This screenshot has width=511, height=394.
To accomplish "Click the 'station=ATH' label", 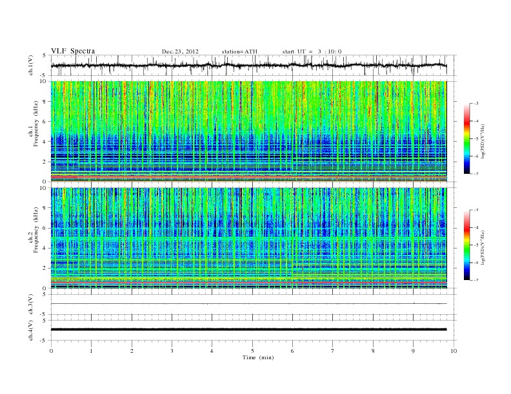I will (239, 52).
